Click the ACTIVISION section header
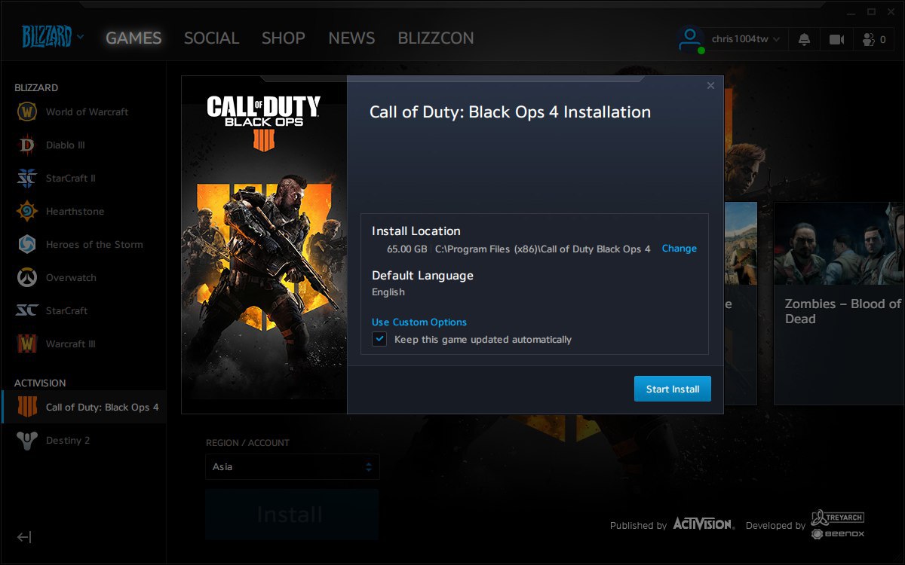Image resolution: width=905 pixels, height=565 pixels. (40, 383)
